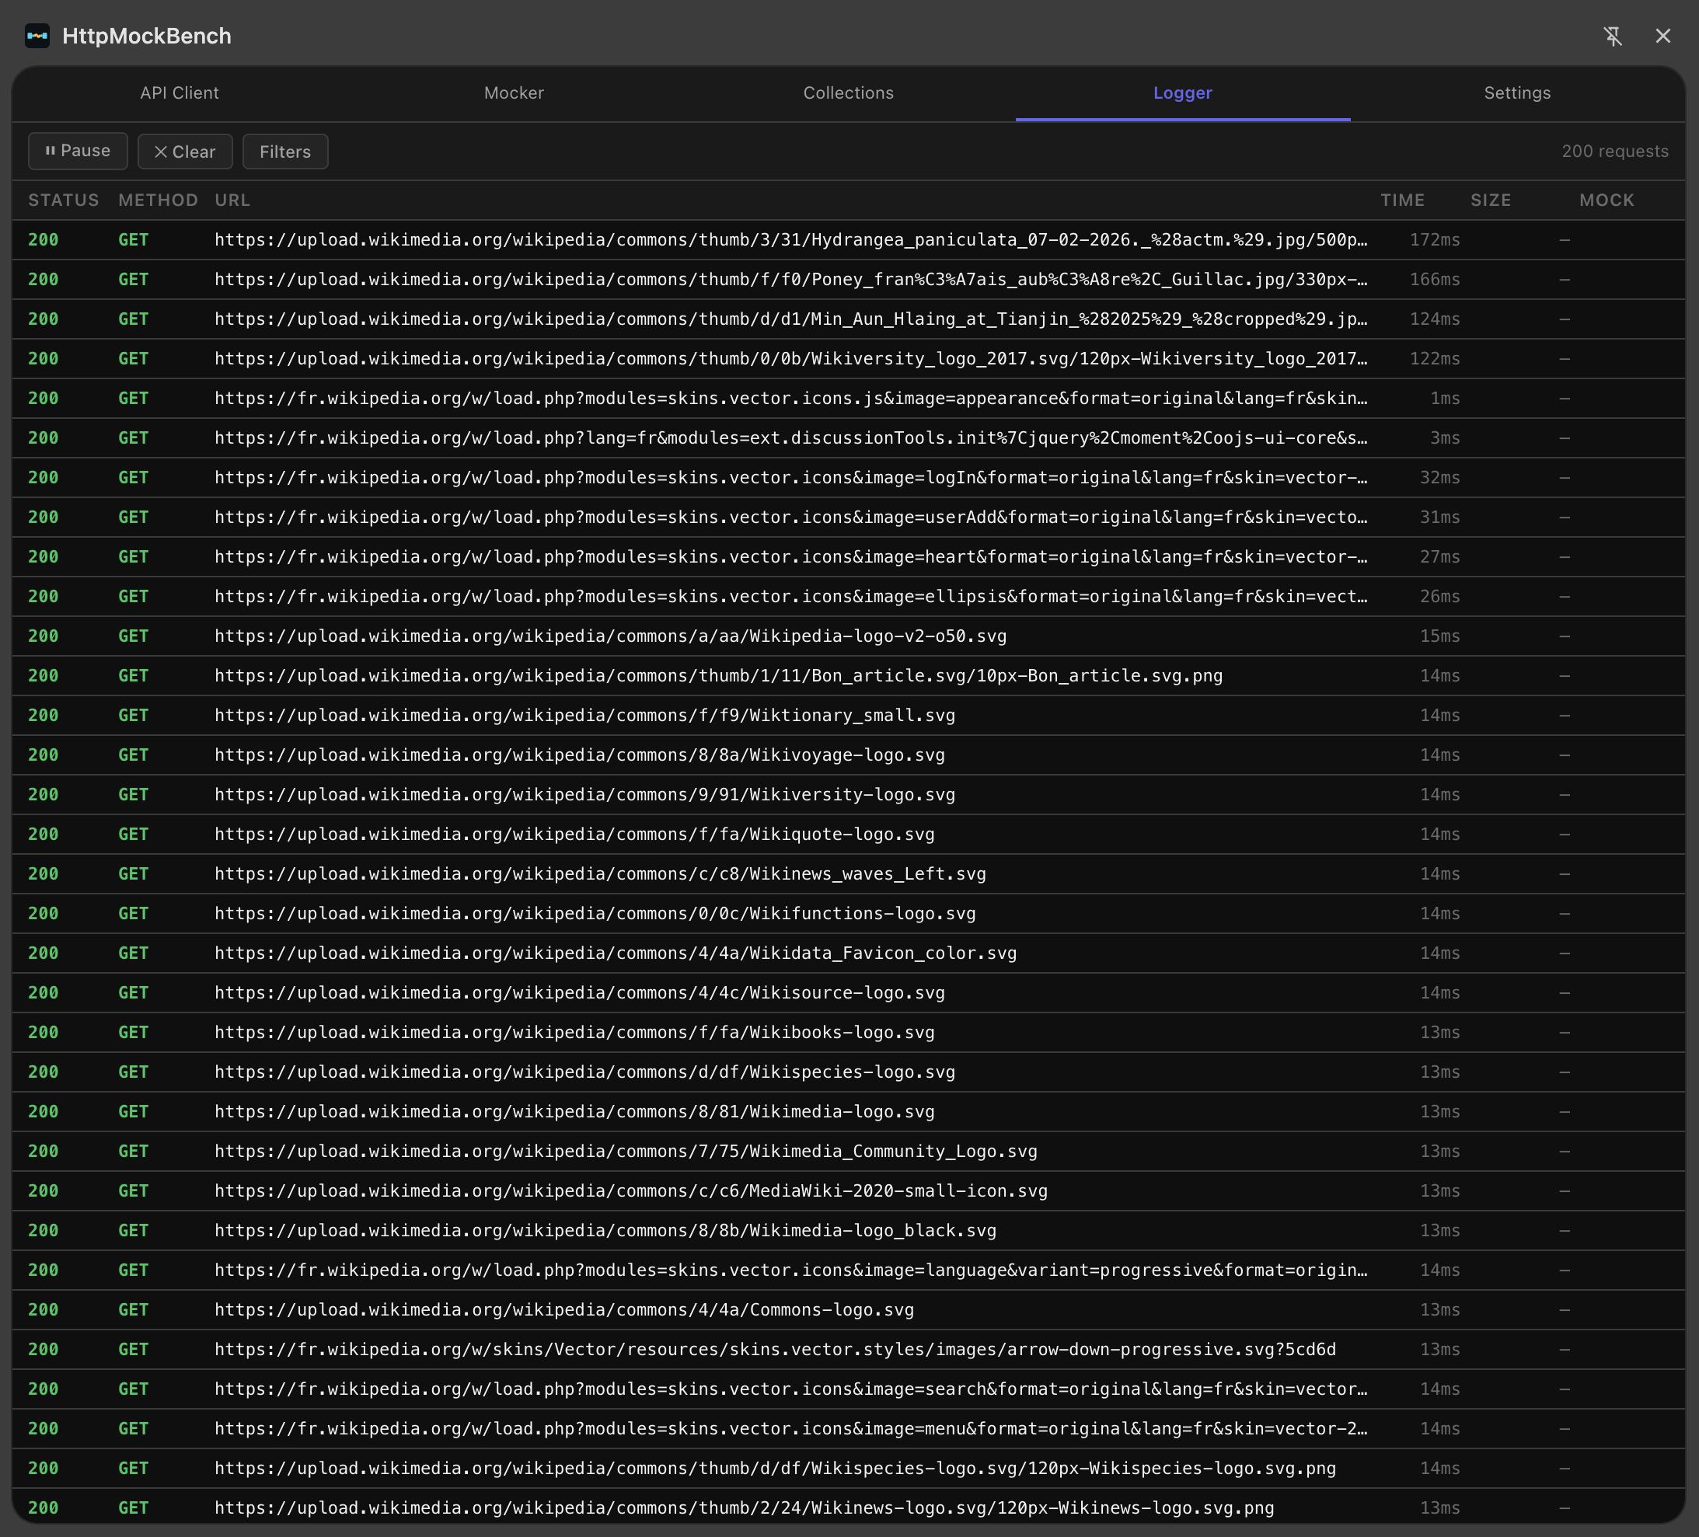
Task: Select the image=heart request row
Action: click(x=848, y=557)
